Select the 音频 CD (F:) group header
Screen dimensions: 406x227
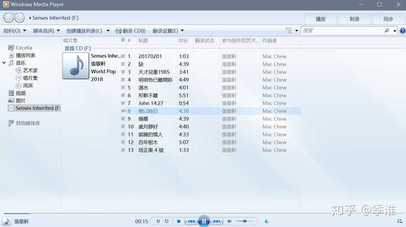click(78, 48)
